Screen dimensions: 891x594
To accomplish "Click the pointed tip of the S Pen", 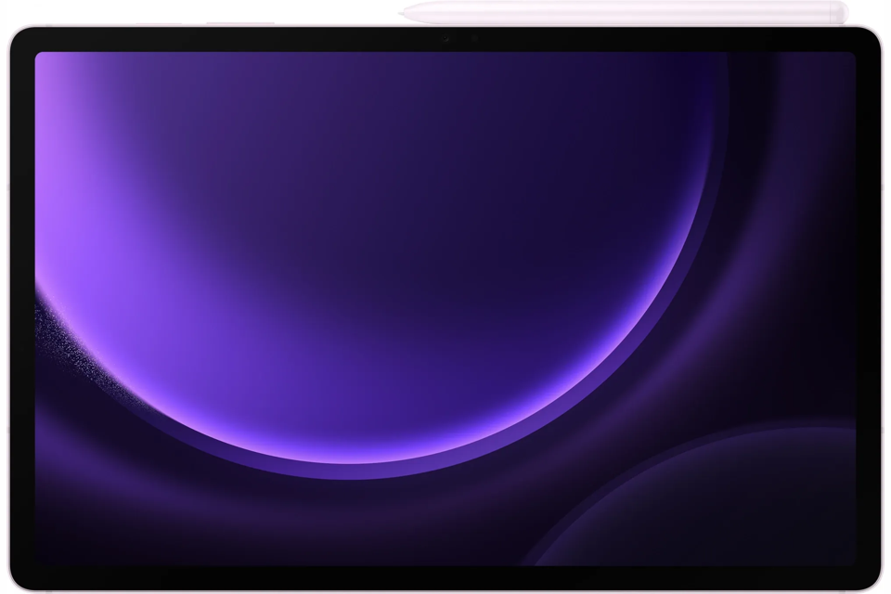I will (x=404, y=13).
